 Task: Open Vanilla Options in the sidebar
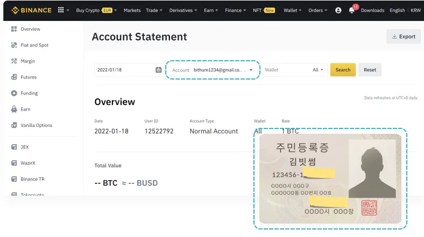pyautogui.click(x=37, y=125)
